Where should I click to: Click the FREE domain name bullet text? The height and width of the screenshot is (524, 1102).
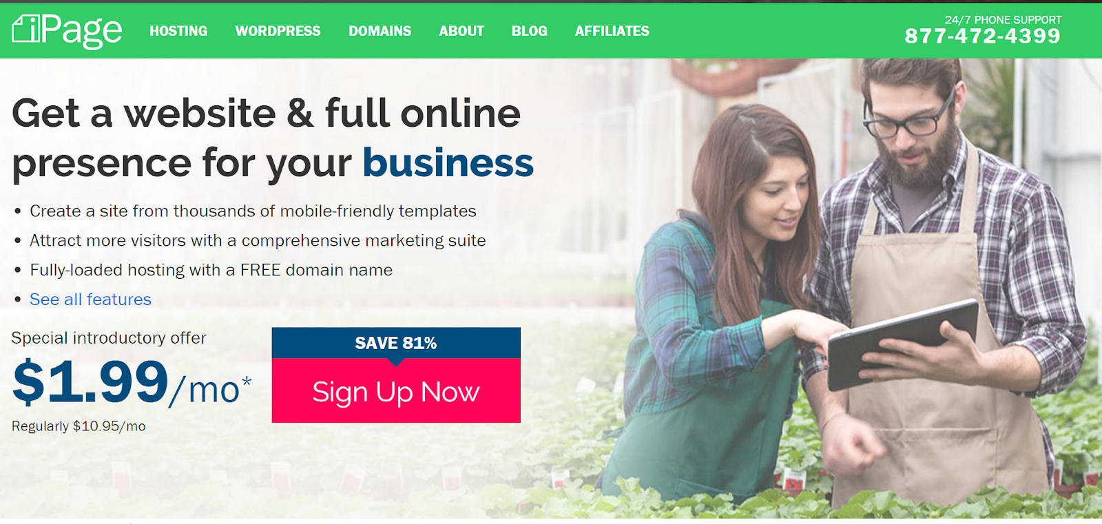211,270
